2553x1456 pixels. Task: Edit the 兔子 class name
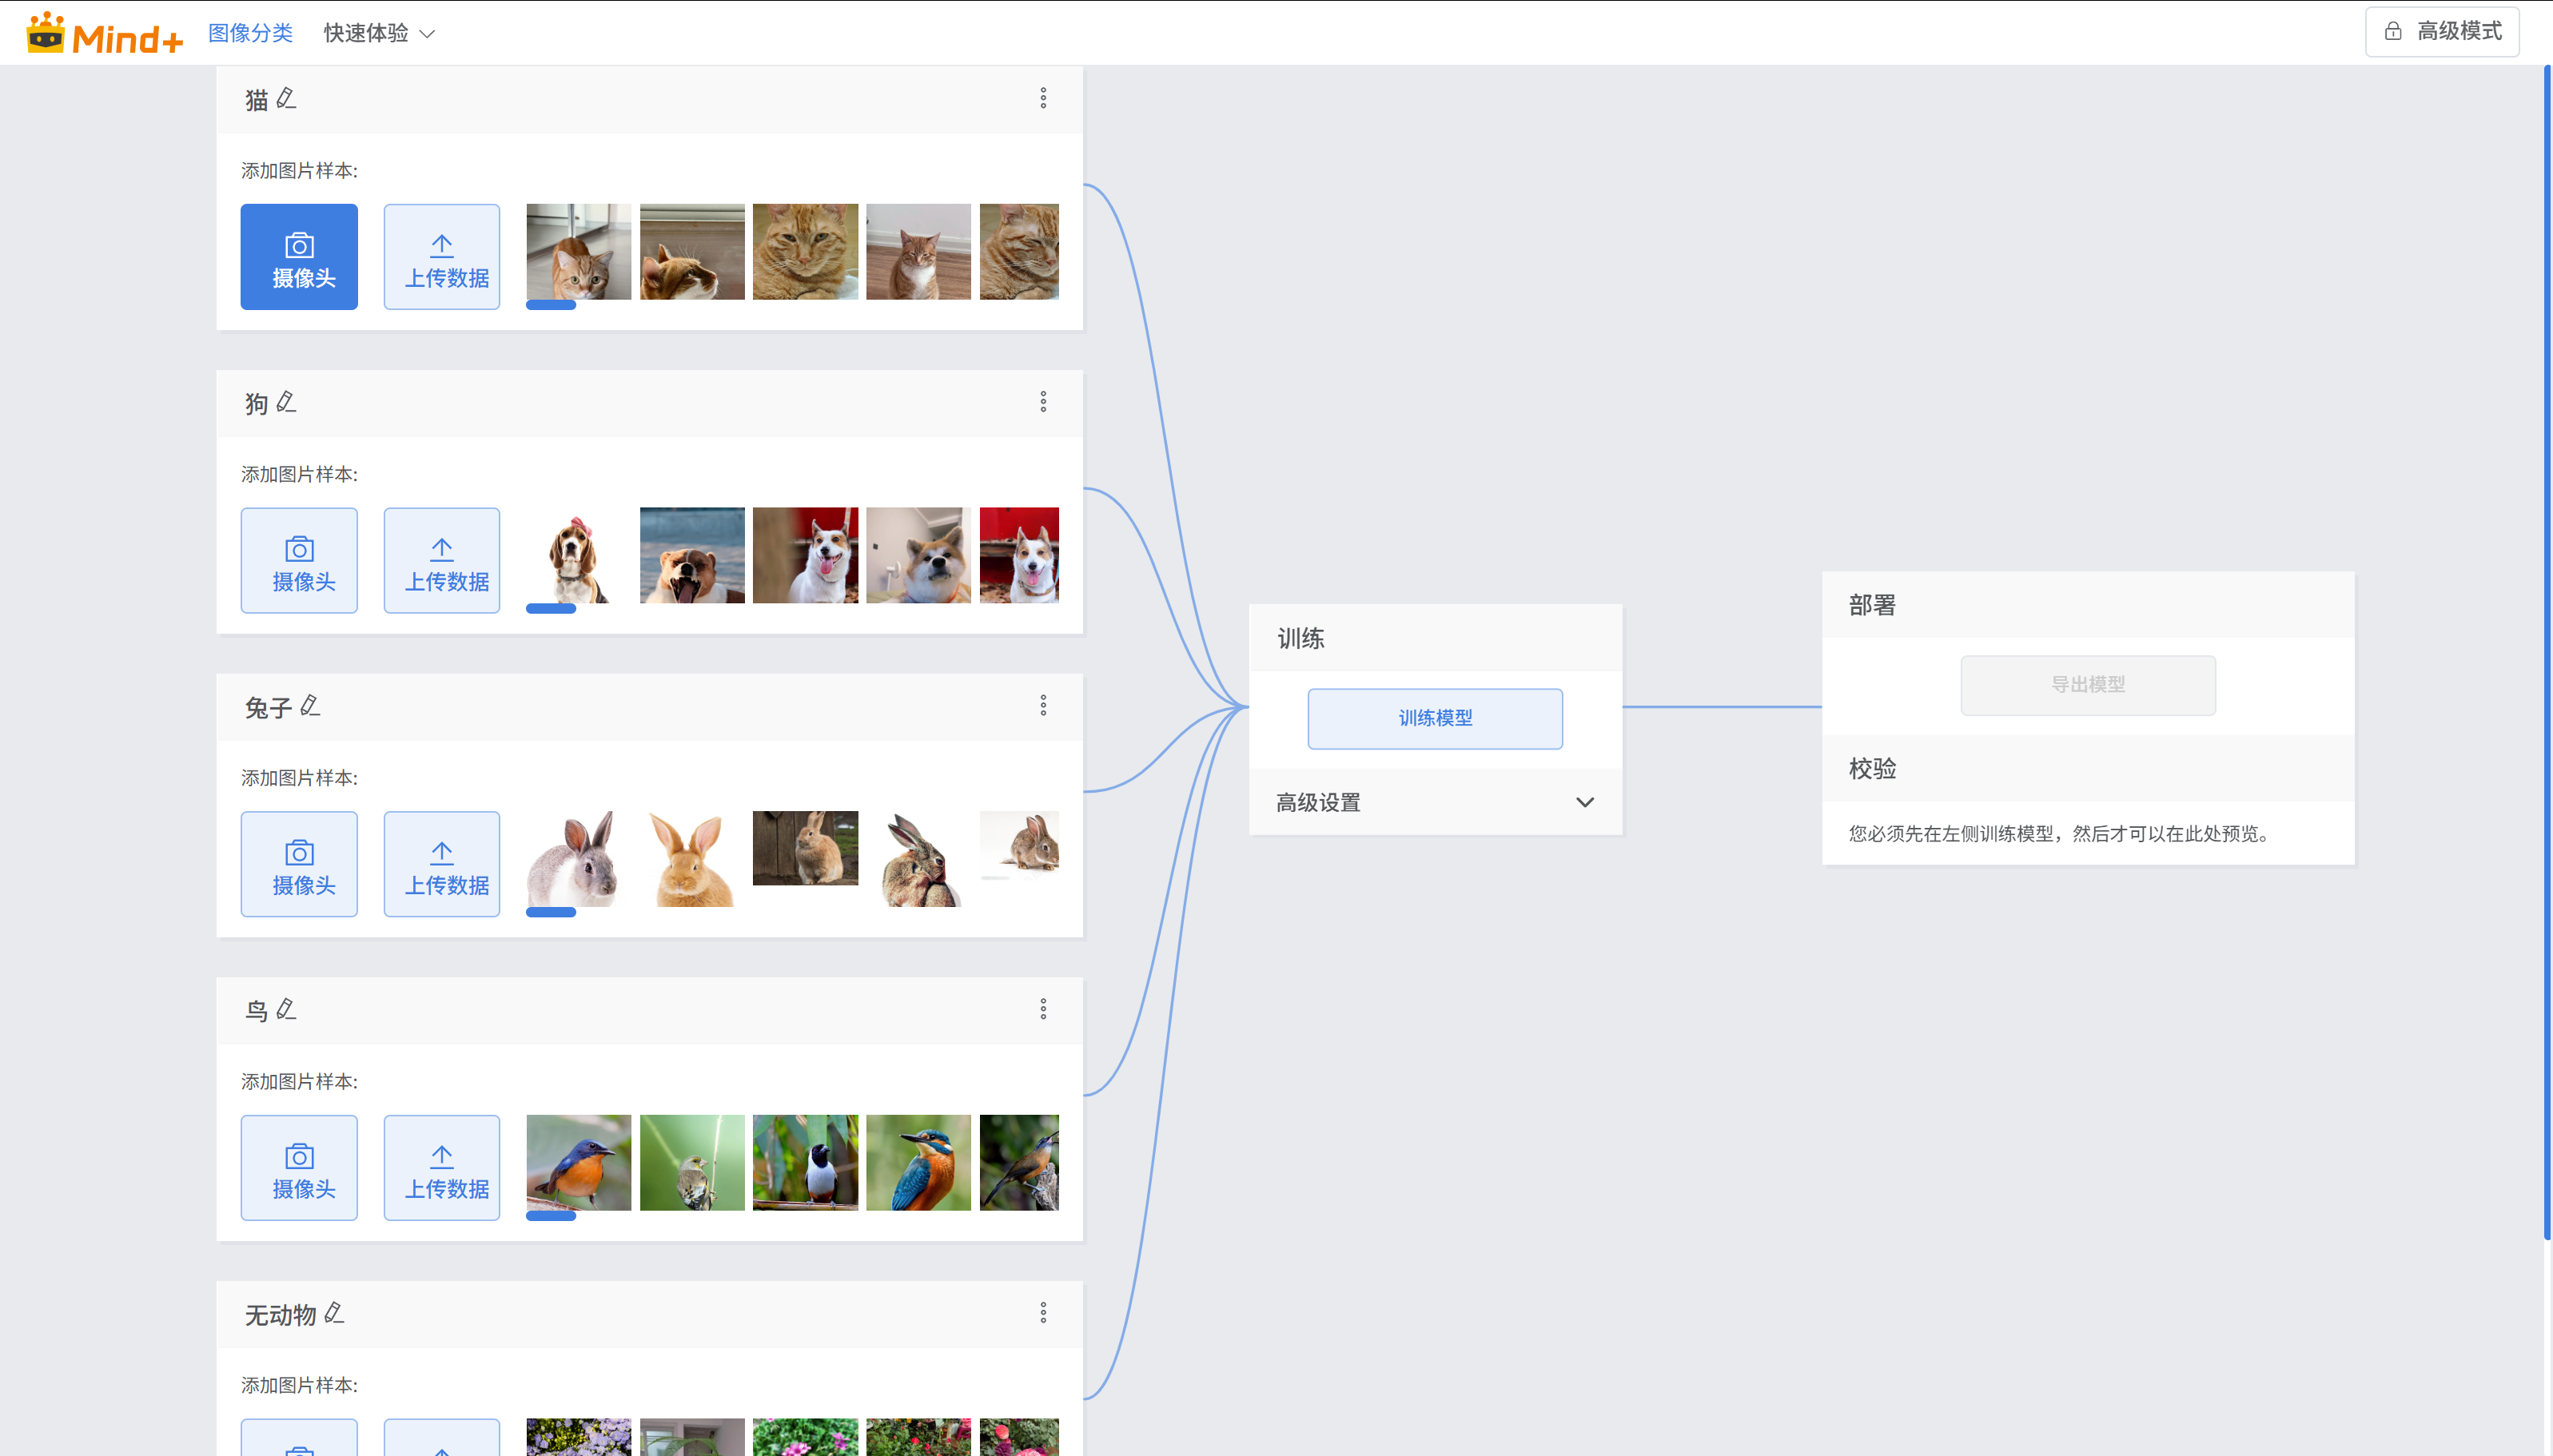(310, 706)
